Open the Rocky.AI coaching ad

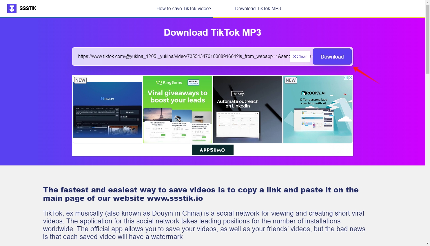point(318,110)
